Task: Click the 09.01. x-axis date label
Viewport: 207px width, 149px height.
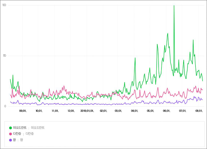Action: 23,111
